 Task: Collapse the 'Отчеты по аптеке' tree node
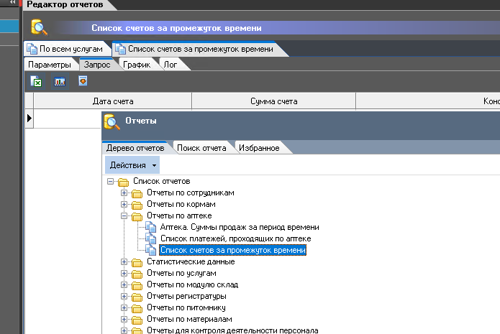[x=124, y=215]
